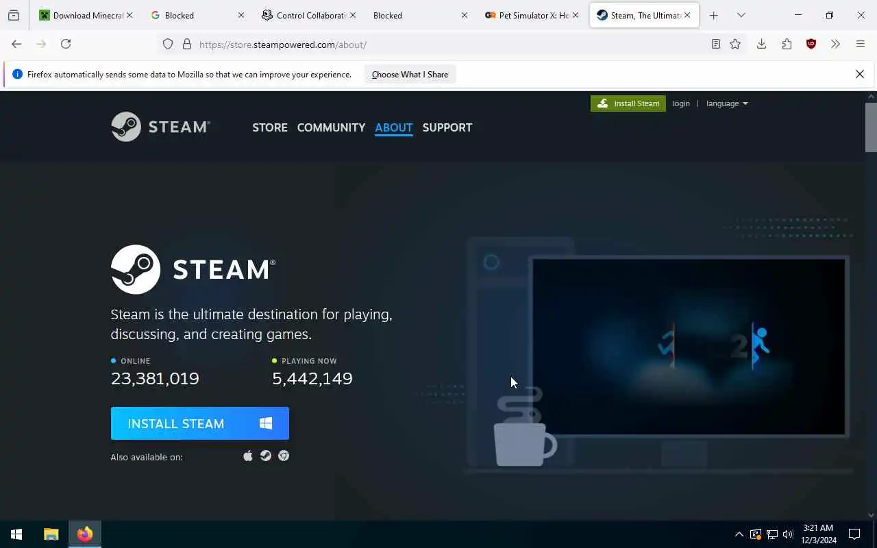Expand the list all tabs dropdown
This screenshot has height=548, width=877.
click(741, 15)
